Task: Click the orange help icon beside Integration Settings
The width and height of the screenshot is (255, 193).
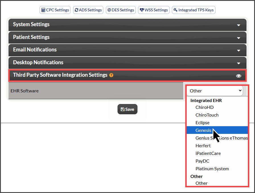Action: pos(111,75)
